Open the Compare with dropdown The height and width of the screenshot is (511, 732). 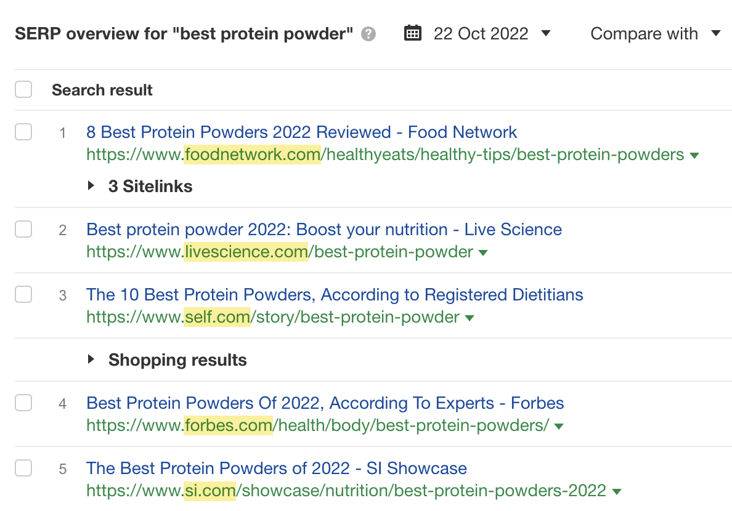656,33
